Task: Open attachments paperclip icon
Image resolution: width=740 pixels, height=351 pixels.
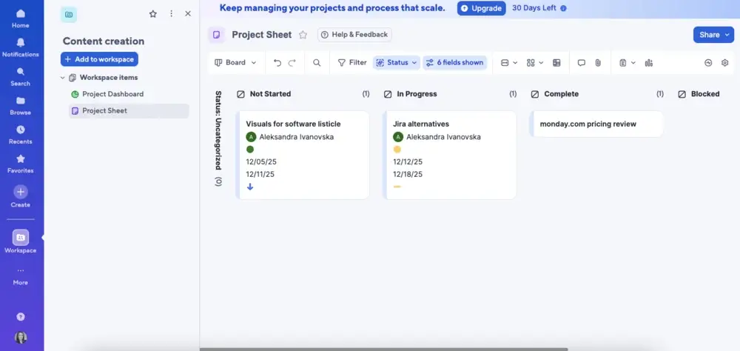Action: (598, 63)
